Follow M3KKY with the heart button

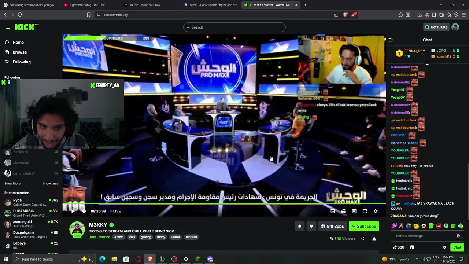(x=311, y=227)
